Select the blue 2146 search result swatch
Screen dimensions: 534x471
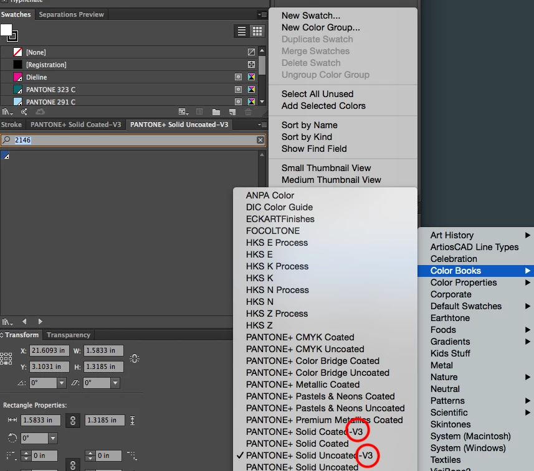click(5, 156)
